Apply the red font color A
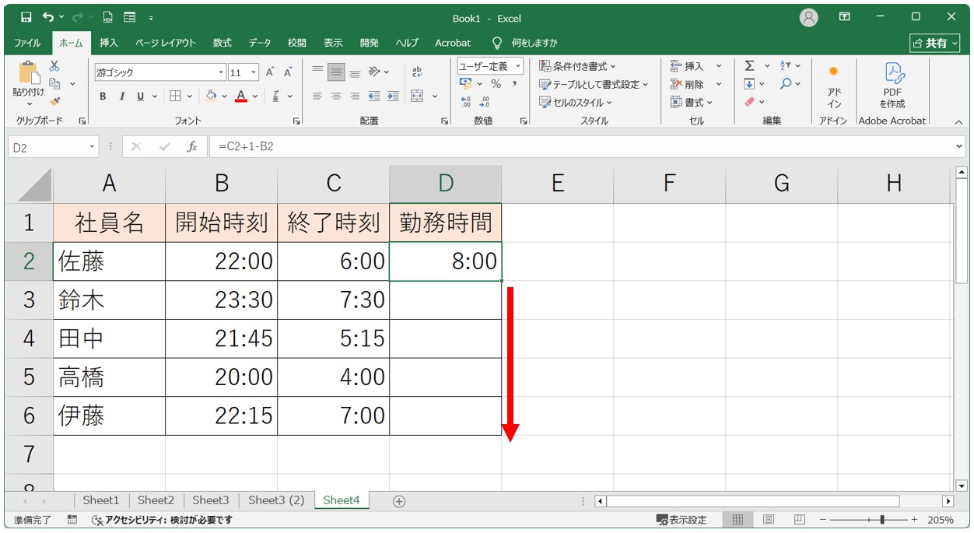This screenshot has width=974, height=533. coord(241,96)
